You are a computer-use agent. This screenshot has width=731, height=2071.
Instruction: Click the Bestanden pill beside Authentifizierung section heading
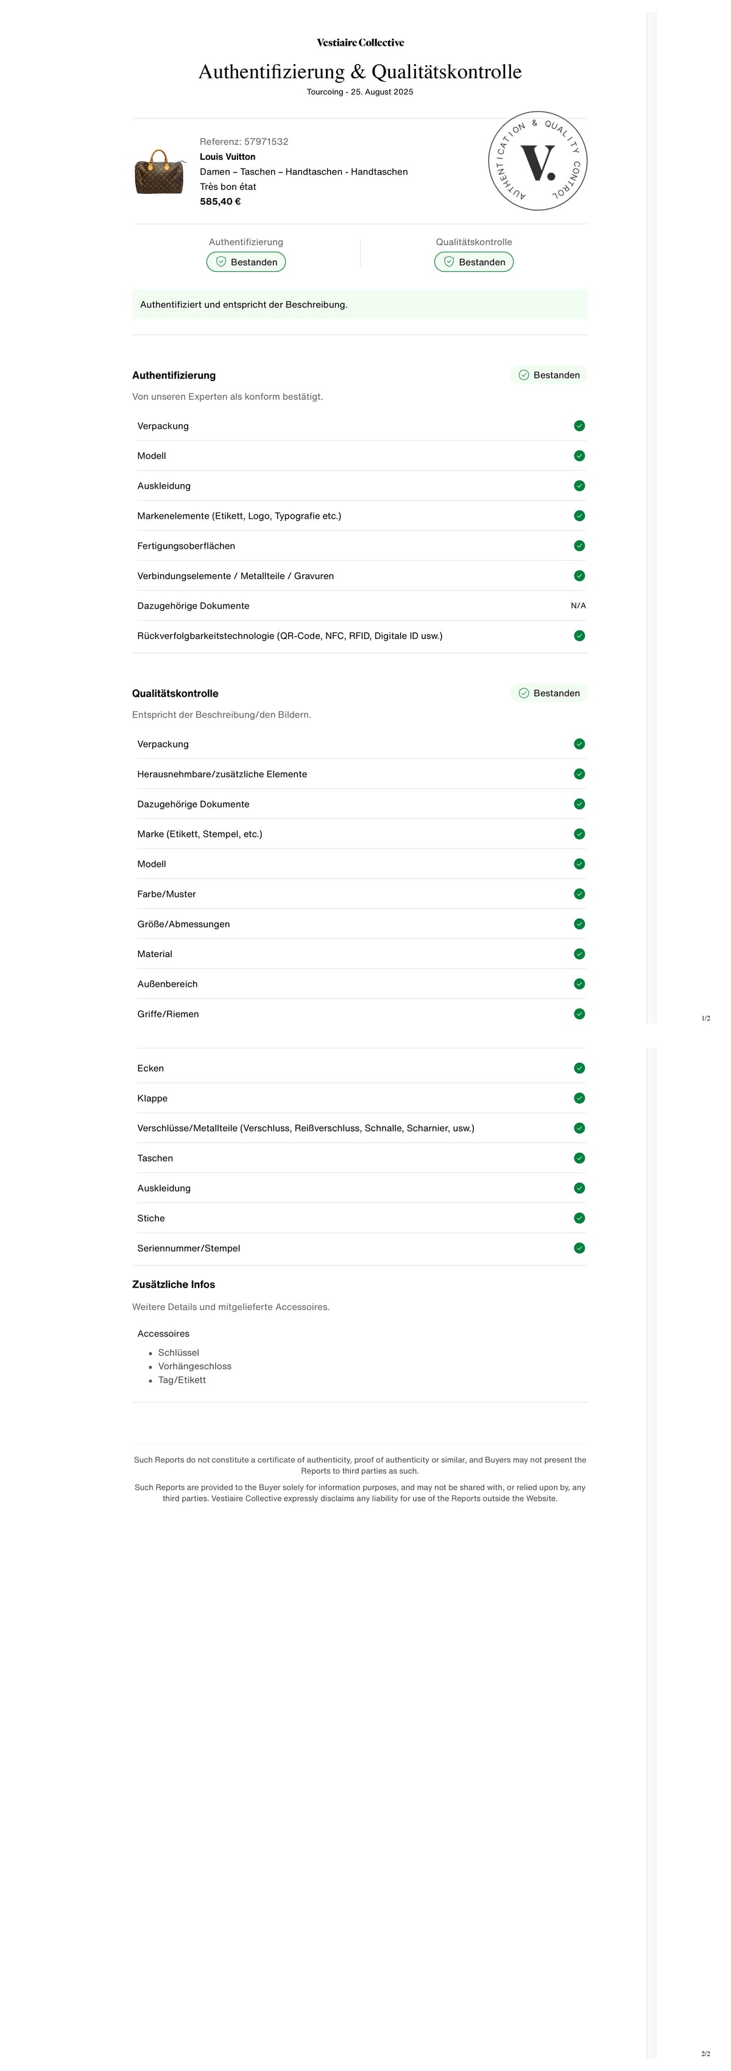coord(549,376)
